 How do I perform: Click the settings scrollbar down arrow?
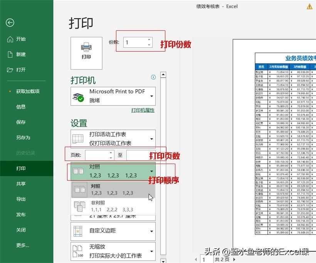pyautogui.click(x=163, y=261)
